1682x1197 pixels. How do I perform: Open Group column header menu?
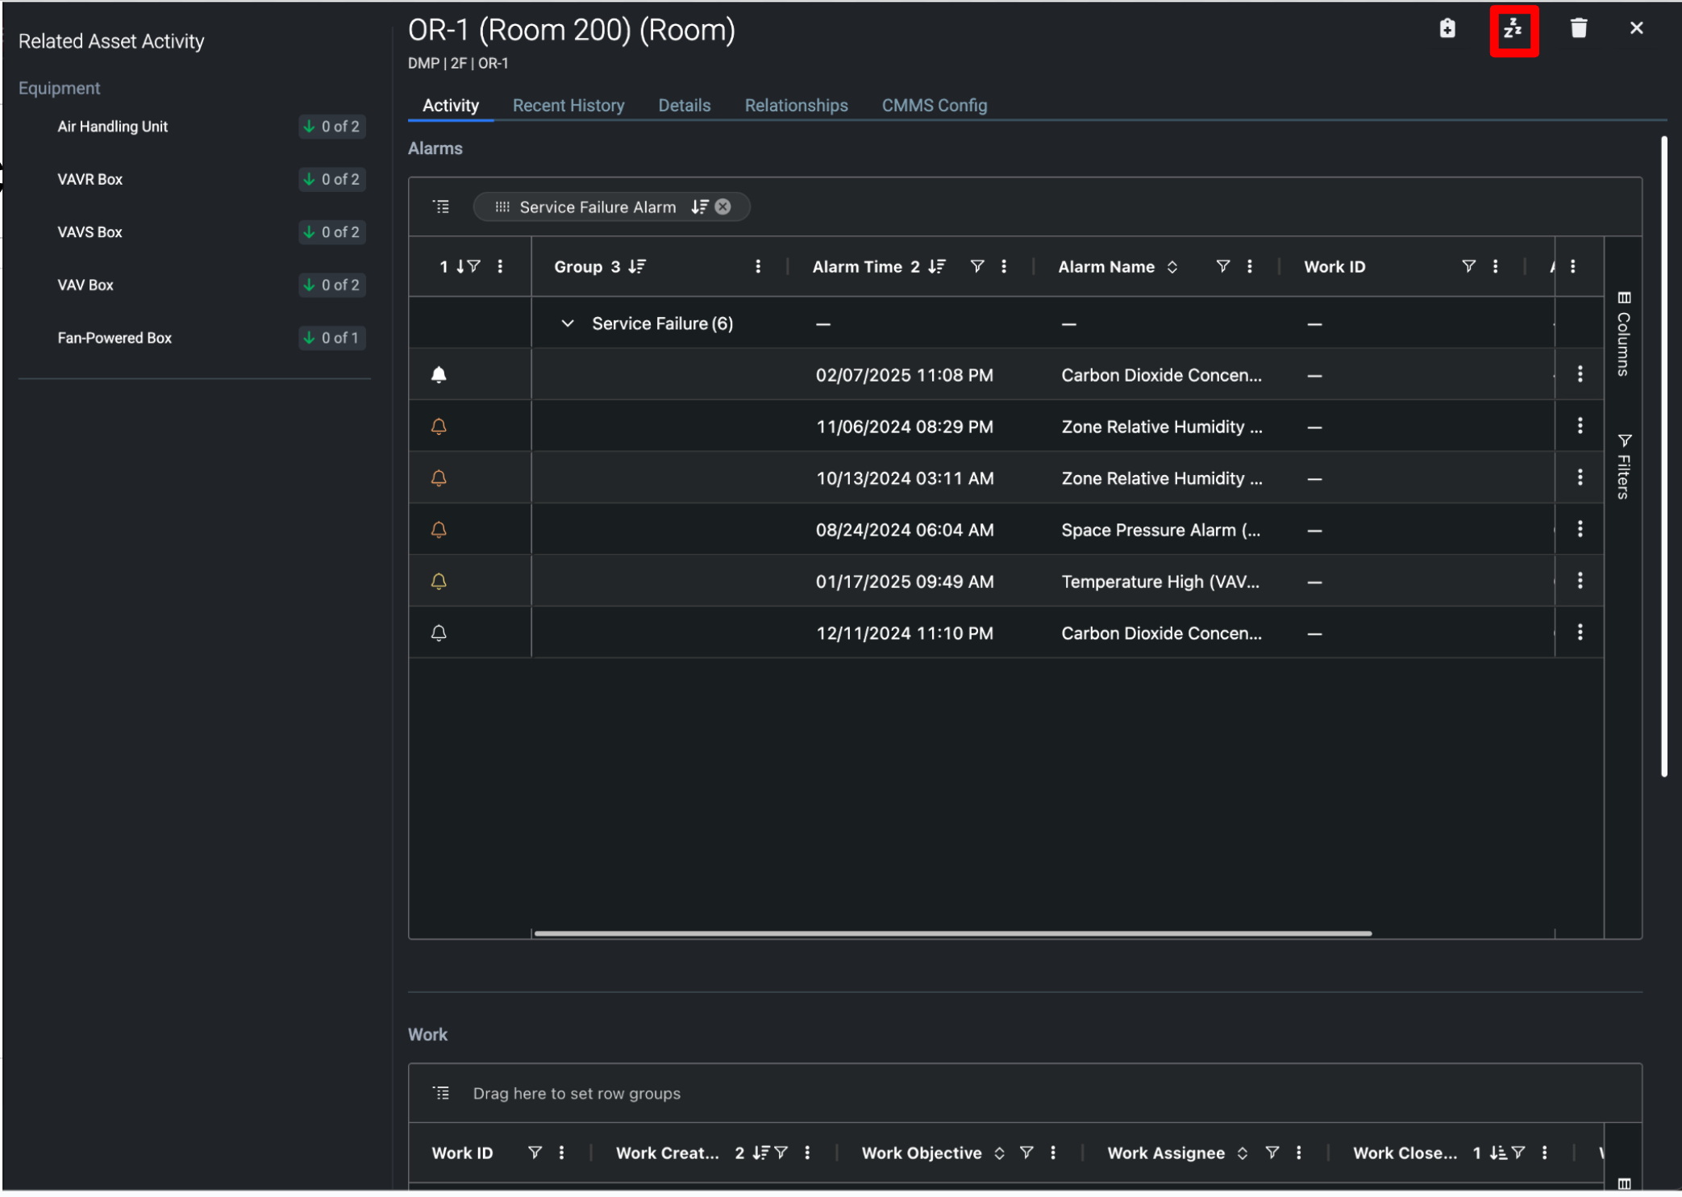tap(757, 266)
